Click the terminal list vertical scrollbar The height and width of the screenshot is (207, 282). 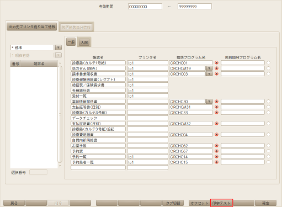pos(60,114)
